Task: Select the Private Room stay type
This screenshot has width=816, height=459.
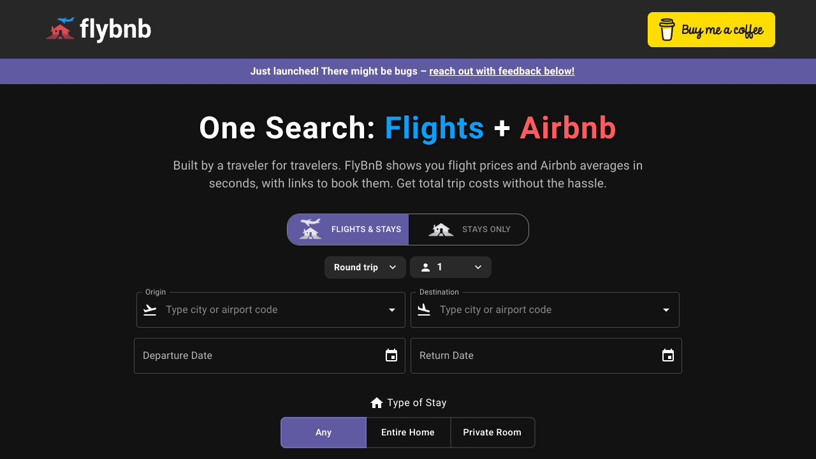Action: pyautogui.click(x=492, y=432)
